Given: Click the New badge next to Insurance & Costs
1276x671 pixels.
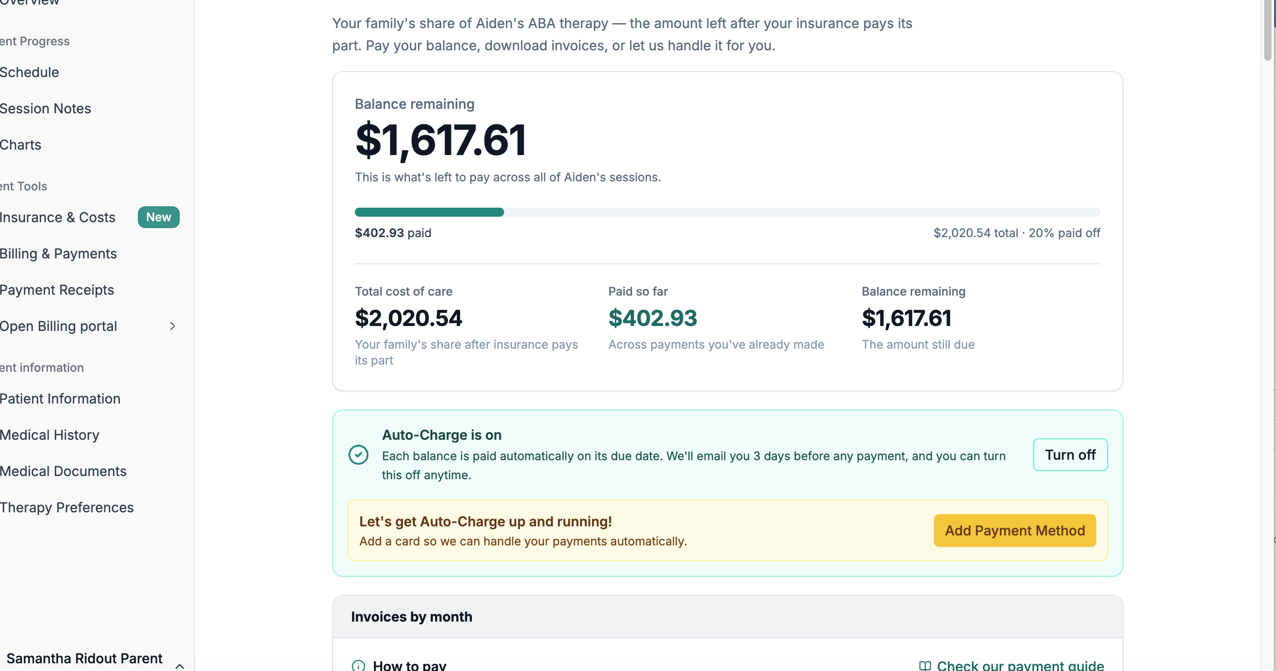Looking at the screenshot, I should (x=158, y=217).
